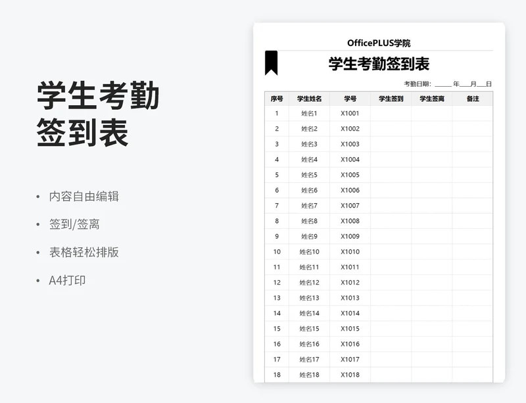Click the '考勤日期' date field
Viewport: 526px width, 403px height.
[x=448, y=84]
